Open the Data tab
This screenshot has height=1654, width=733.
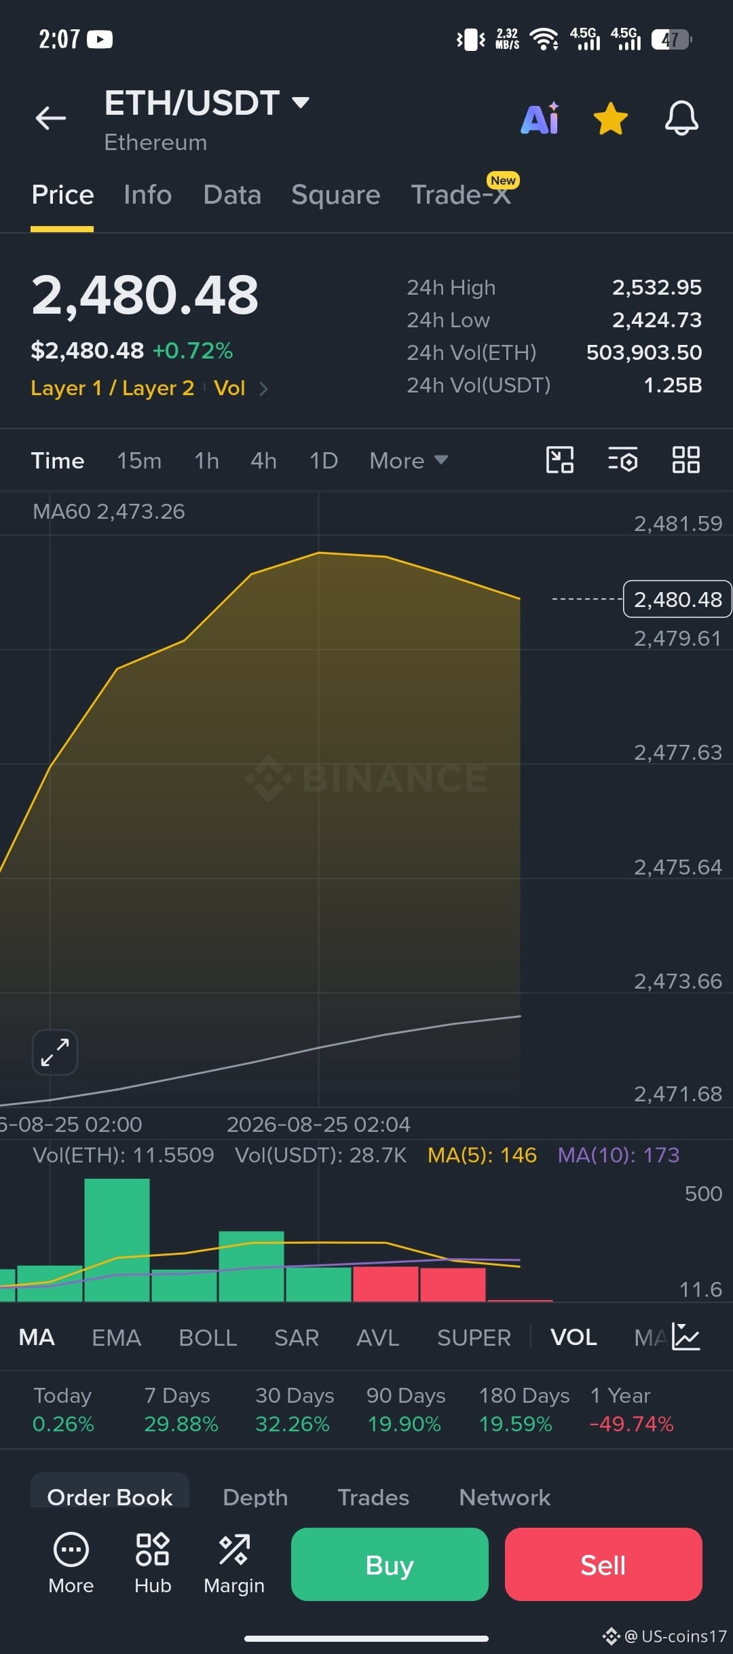coord(232,195)
